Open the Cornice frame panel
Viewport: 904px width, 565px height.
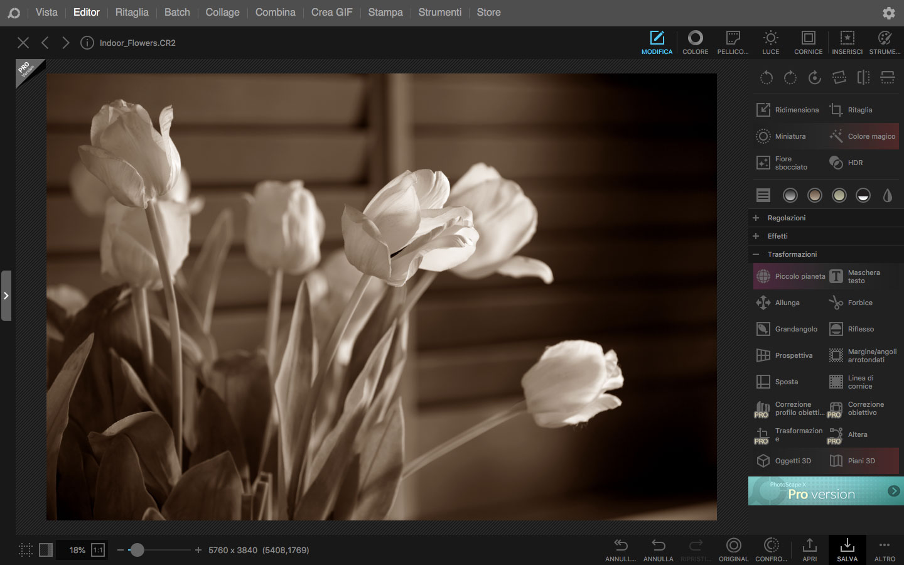[x=808, y=43]
